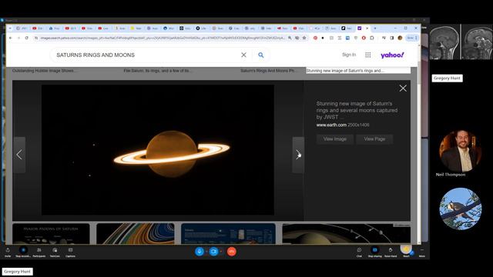Bookmark this page with the star icon
493x277 pixels.
click(304, 38)
